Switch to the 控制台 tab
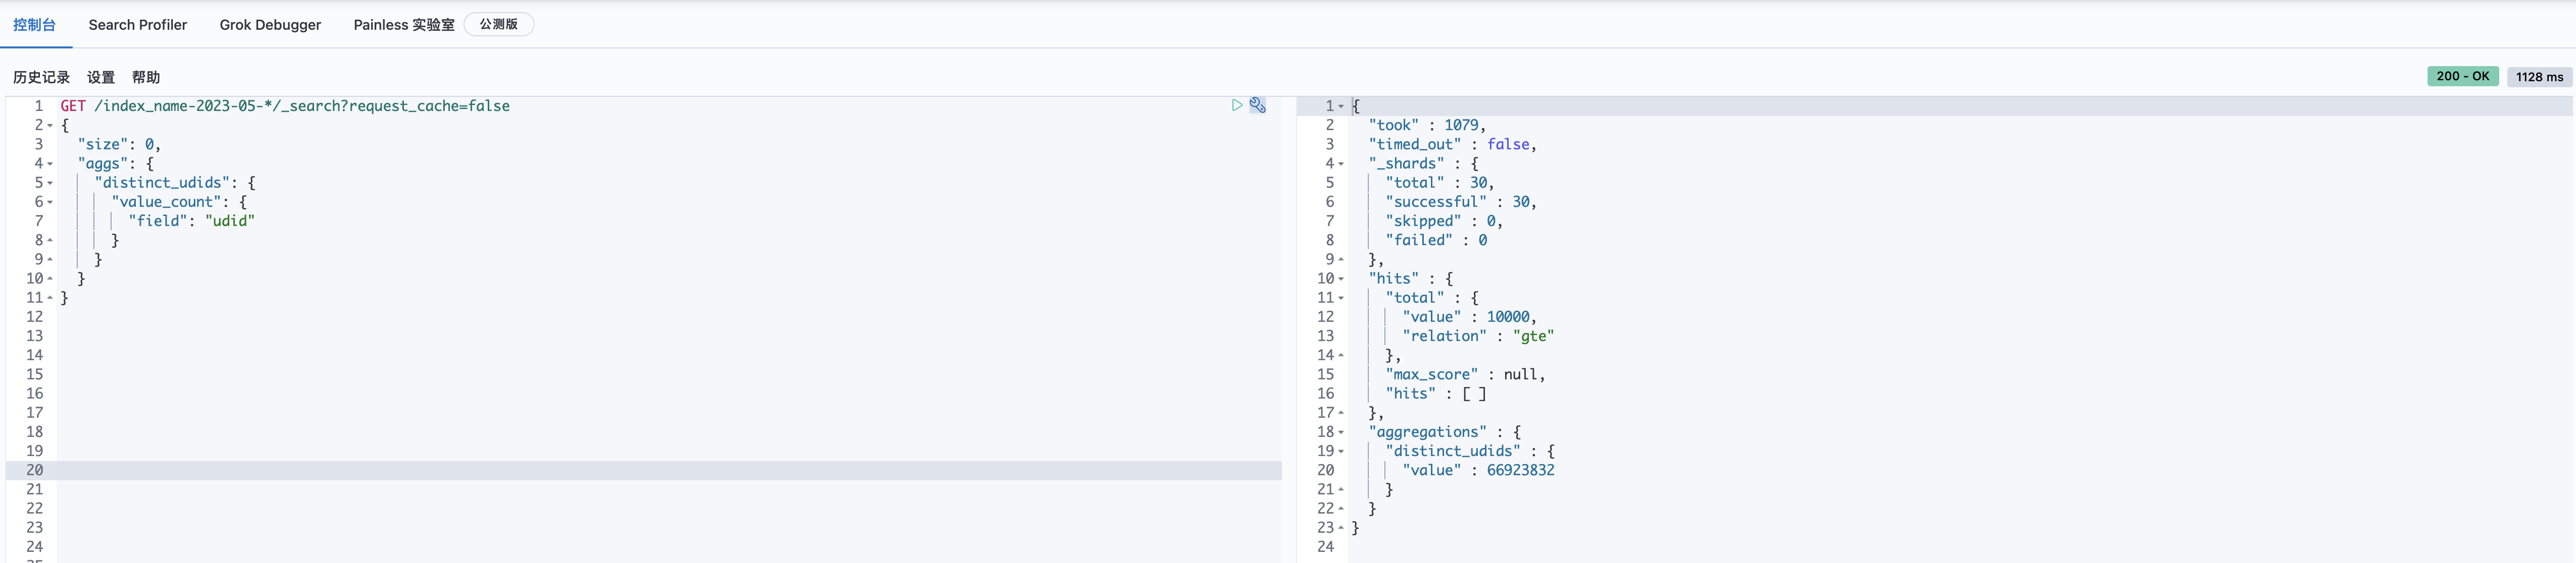Screen dimensions: 2576x563 click(x=35, y=25)
